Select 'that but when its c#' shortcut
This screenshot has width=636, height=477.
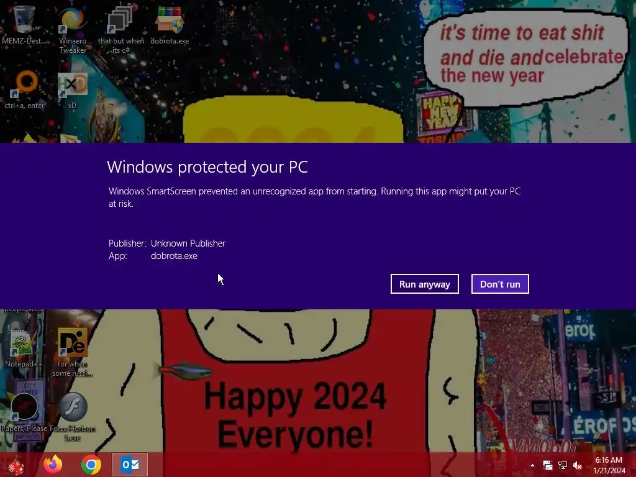click(121, 29)
